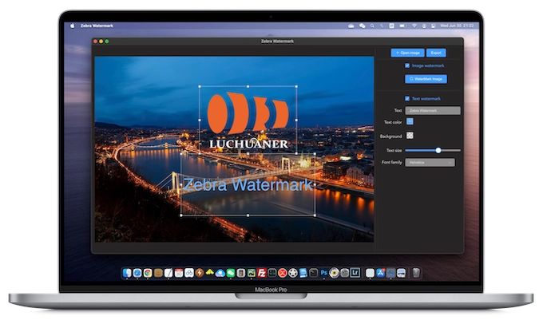Screen dimensions: 543x320
Task: Click the Open image button
Action: 407,53
